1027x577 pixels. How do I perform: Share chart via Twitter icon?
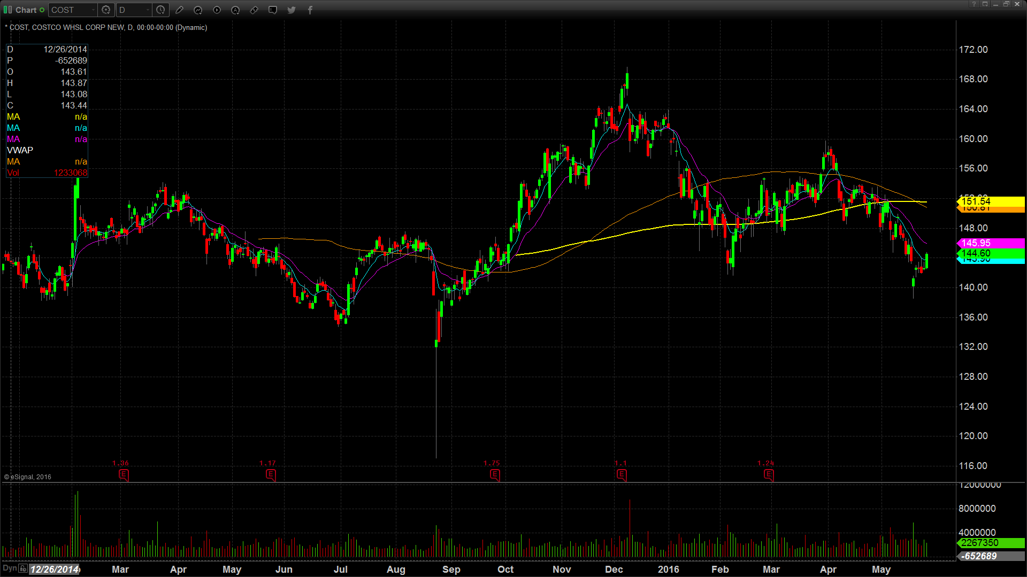click(x=292, y=10)
